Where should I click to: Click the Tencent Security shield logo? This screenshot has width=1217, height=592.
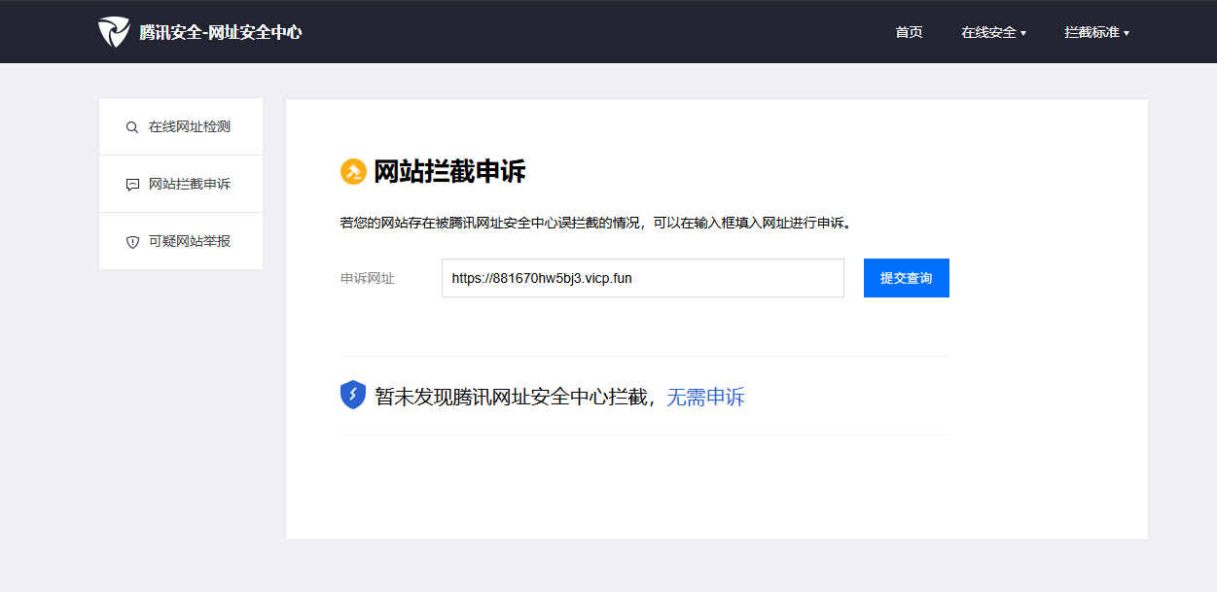coord(114,32)
